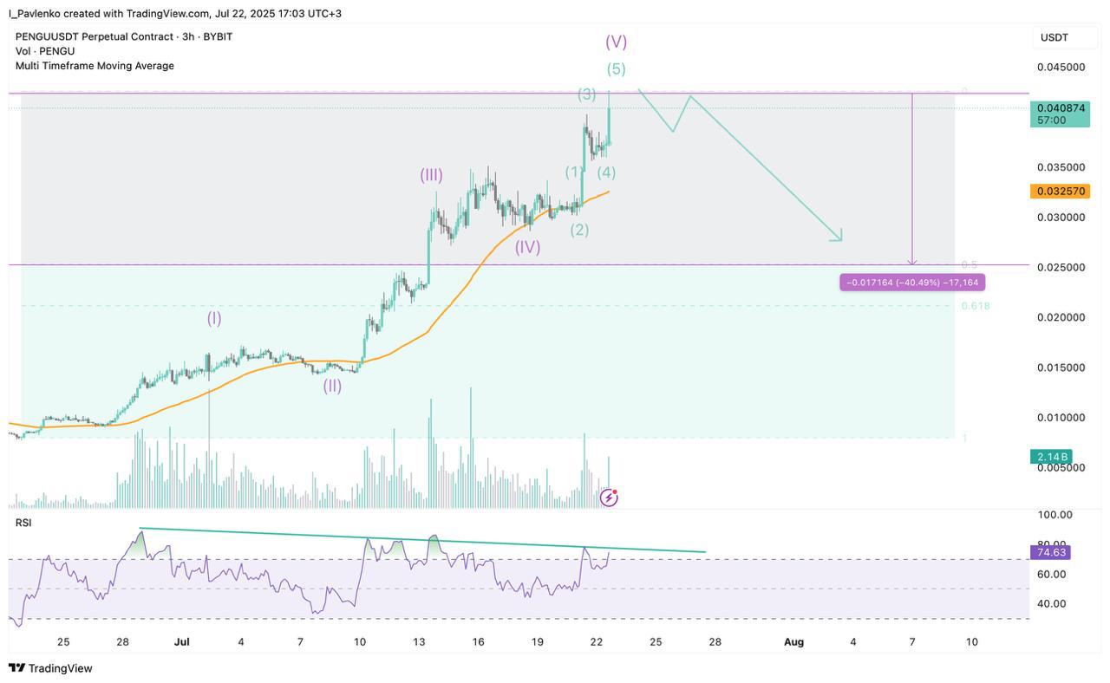Screen dimensions: 1110x683
Task: Click the l_Pavlenko created with TradingView.com header
Action: (175, 14)
